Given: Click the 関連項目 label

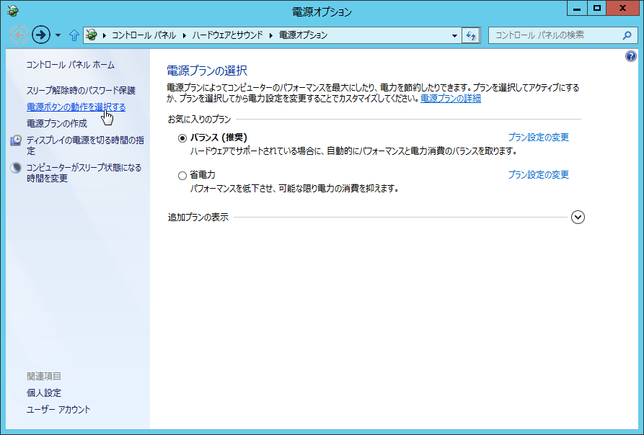Looking at the screenshot, I should [x=43, y=376].
